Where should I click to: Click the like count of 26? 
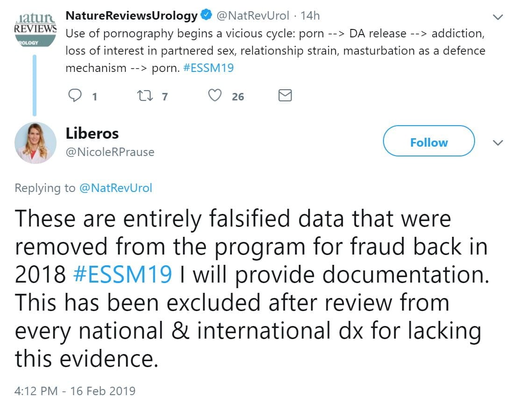(238, 97)
